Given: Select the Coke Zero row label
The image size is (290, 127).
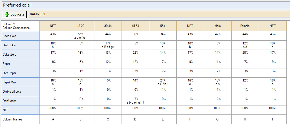Looking at the screenshot, I should tap(20, 55).
